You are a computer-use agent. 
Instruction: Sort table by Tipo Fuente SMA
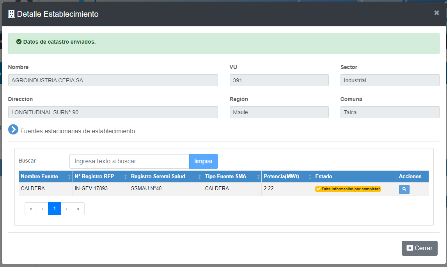[x=232, y=177]
